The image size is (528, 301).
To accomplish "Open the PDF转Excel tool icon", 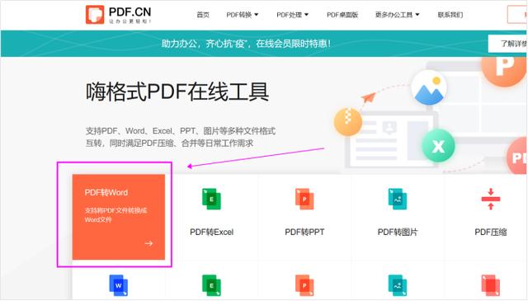I will [x=211, y=199].
